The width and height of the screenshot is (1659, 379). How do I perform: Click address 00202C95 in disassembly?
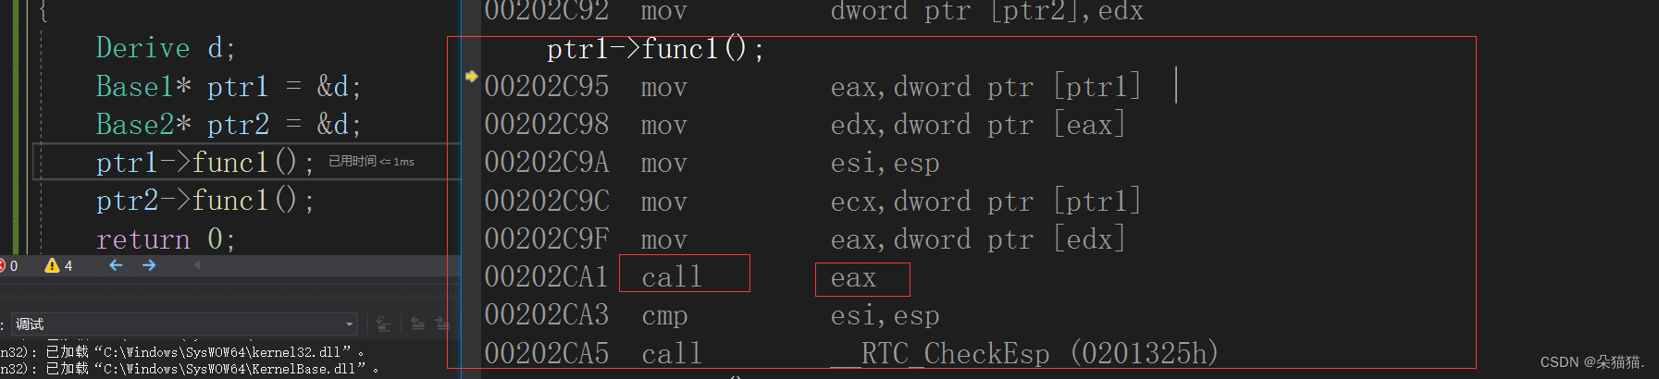click(547, 86)
